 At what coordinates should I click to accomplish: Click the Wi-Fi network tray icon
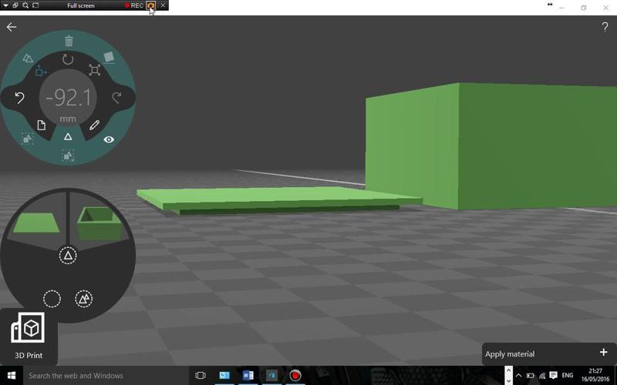pyautogui.click(x=542, y=376)
